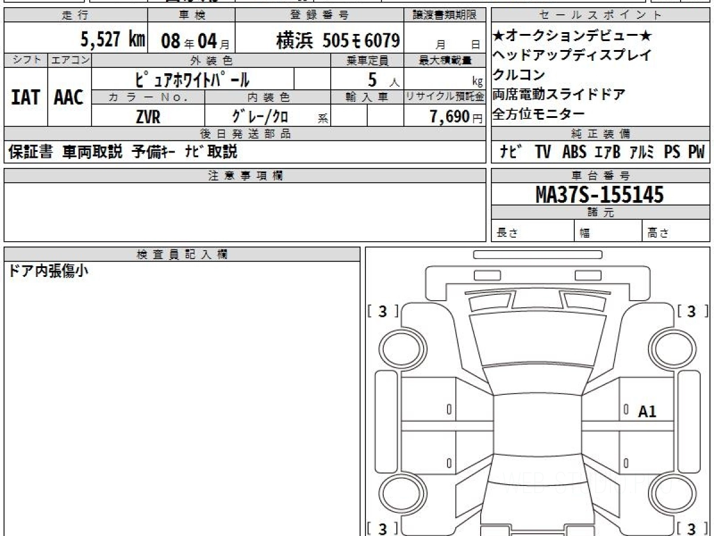Click the air conditioner value AAC
The image size is (714, 536).
tap(69, 98)
